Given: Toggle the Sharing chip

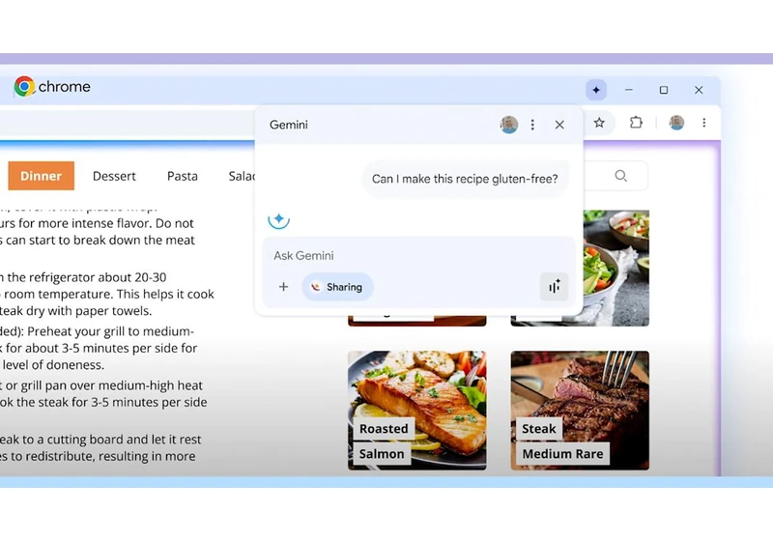Looking at the screenshot, I should click(337, 287).
